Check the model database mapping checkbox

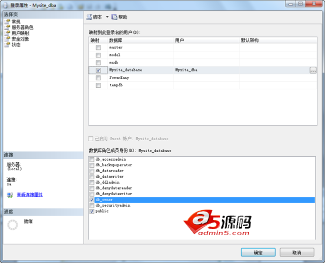(98, 55)
